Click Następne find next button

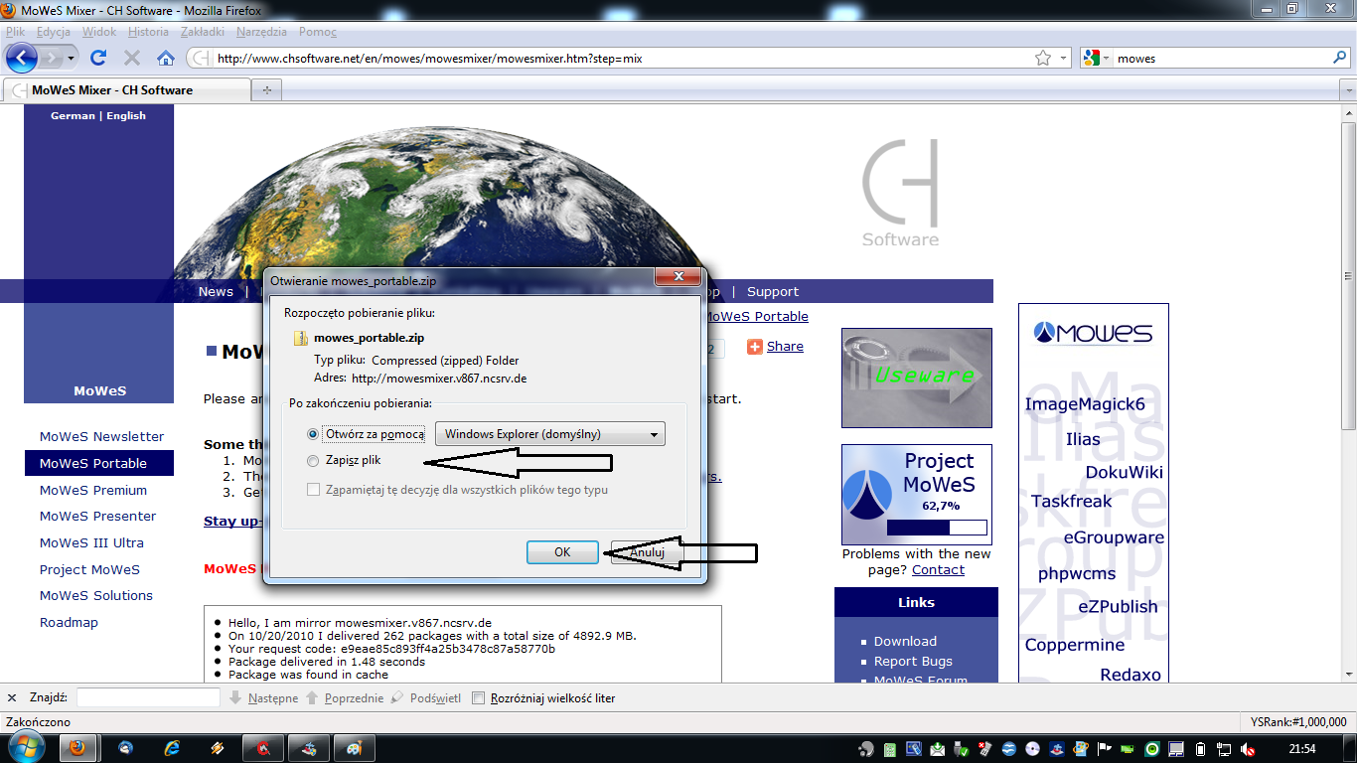click(x=263, y=698)
